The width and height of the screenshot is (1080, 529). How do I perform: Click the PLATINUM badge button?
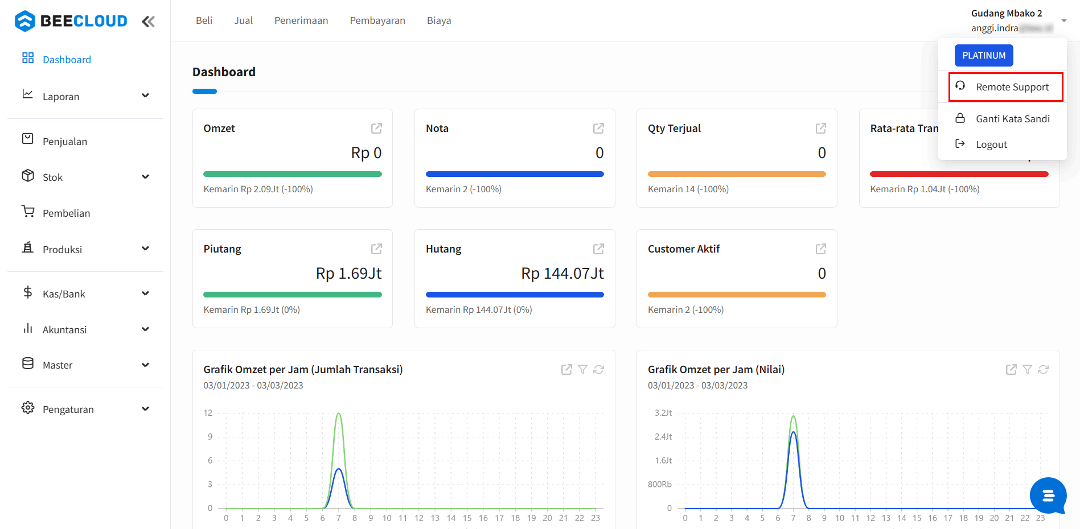coord(984,55)
